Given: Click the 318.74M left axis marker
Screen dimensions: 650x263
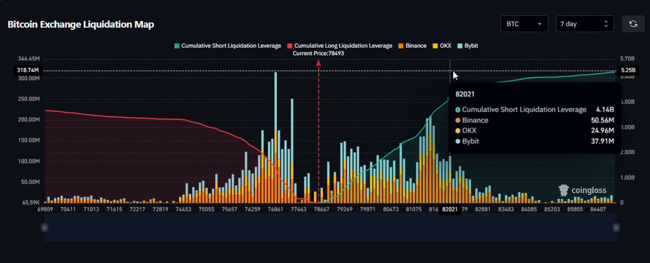Looking at the screenshot, I should 28,70.
